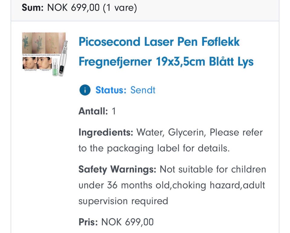Viewport: 290px width, 233px height.
Task: Click the Sendt status text
Action: (x=143, y=90)
